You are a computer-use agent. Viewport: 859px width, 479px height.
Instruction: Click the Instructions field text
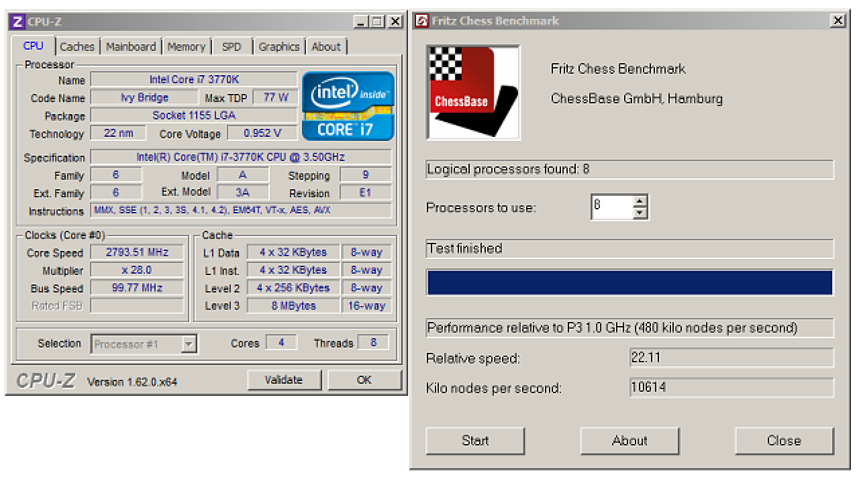point(241,211)
